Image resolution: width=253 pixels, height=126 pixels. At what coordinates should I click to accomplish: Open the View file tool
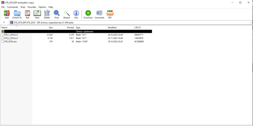[x=37, y=14]
